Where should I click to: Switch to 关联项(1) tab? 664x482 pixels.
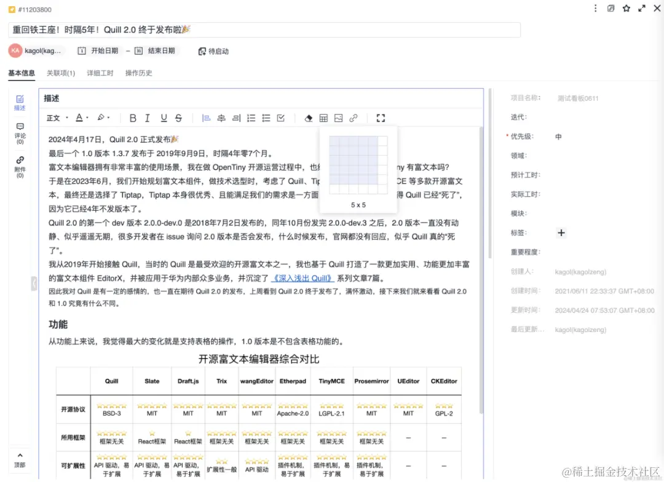[x=60, y=73]
